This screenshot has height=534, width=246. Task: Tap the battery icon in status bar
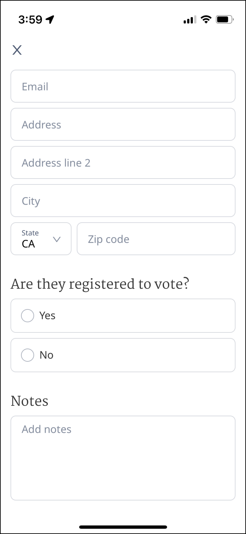point(224,20)
